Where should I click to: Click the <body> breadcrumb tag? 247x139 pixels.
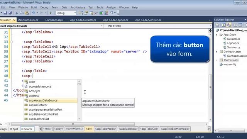click(58, 129)
